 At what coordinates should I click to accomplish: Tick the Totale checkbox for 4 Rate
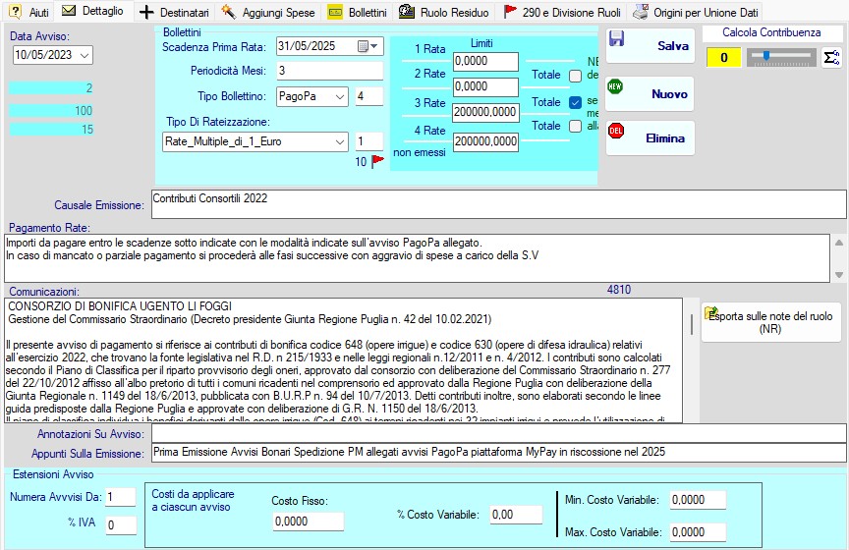click(576, 127)
